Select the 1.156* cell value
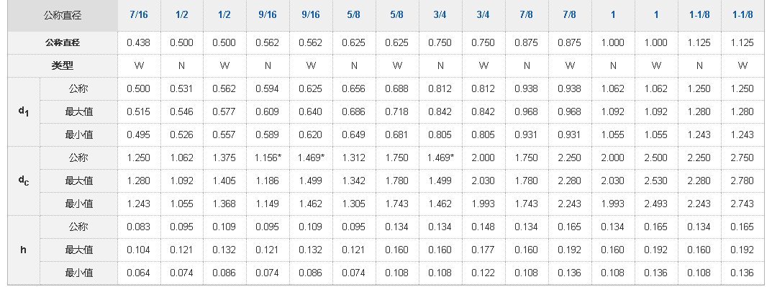 (x=268, y=158)
